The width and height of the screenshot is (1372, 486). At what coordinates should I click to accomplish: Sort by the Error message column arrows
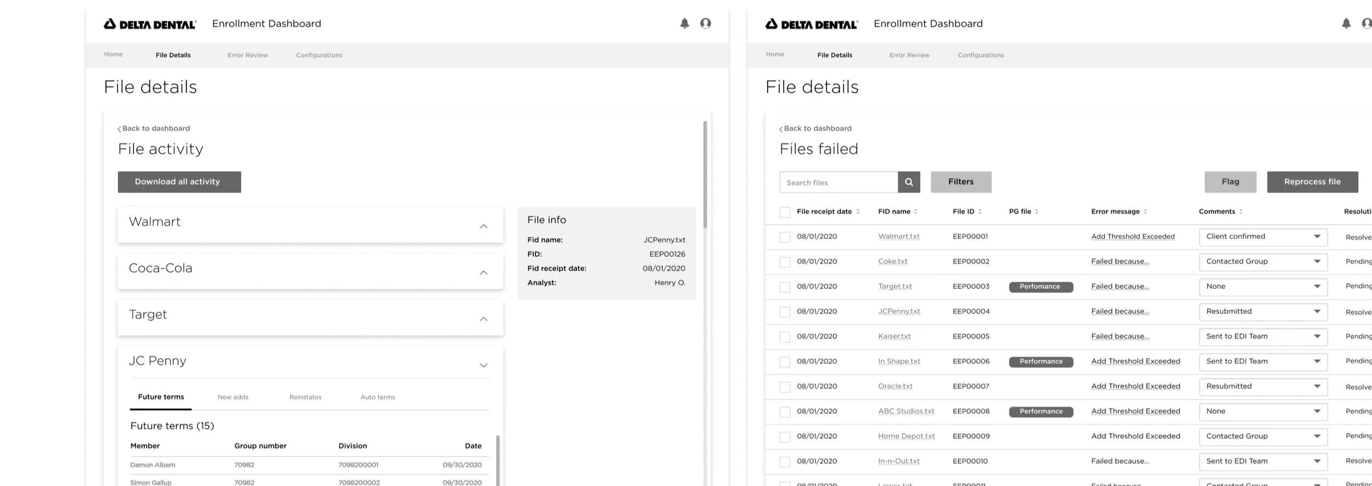coord(1145,211)
